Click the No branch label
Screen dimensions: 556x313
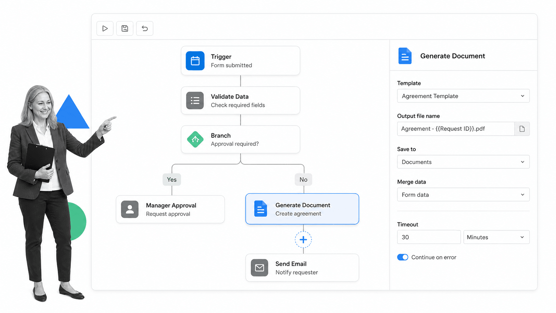[303, 180]
